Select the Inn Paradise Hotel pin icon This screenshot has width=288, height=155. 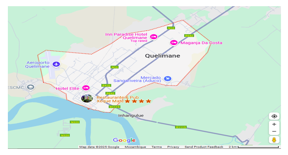pyautogui.click(x=154, y=37)
